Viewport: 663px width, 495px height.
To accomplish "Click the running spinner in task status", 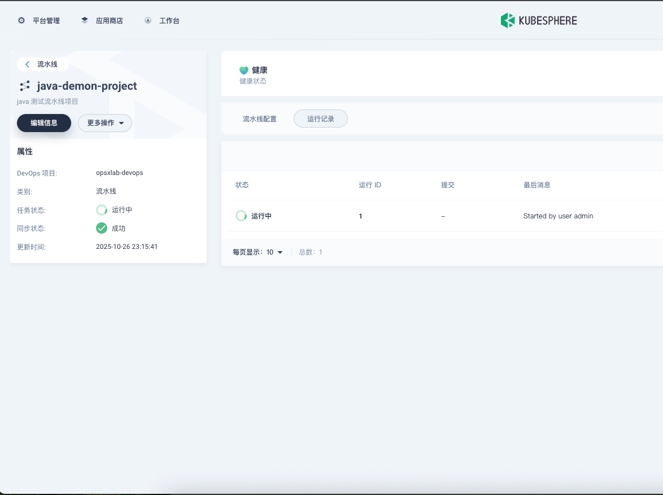I will point(102,210).
